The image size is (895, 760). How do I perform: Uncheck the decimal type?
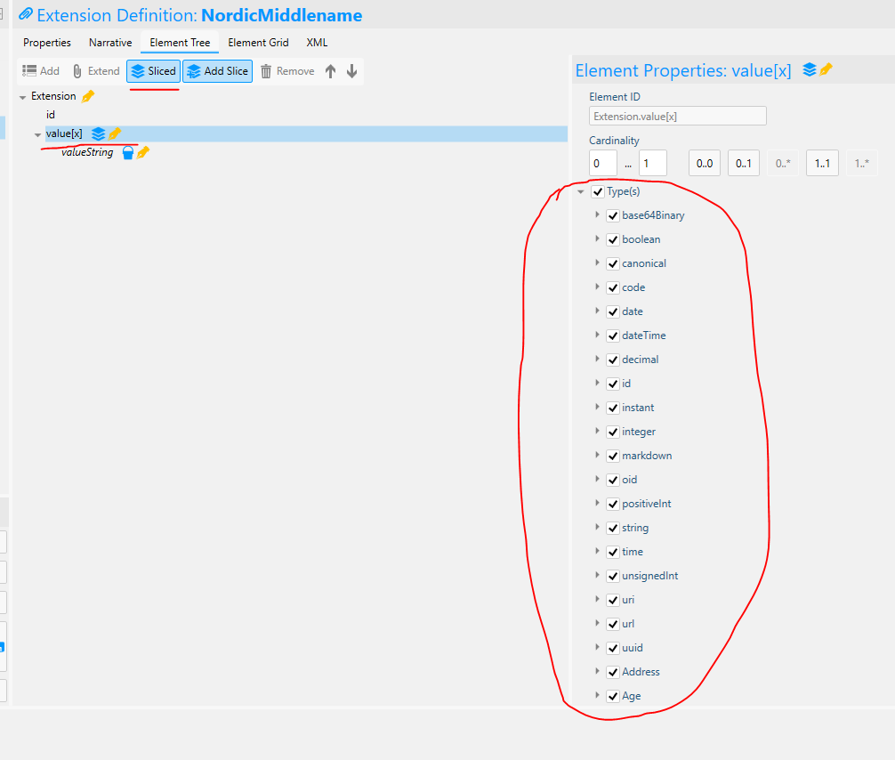point(613,360)
